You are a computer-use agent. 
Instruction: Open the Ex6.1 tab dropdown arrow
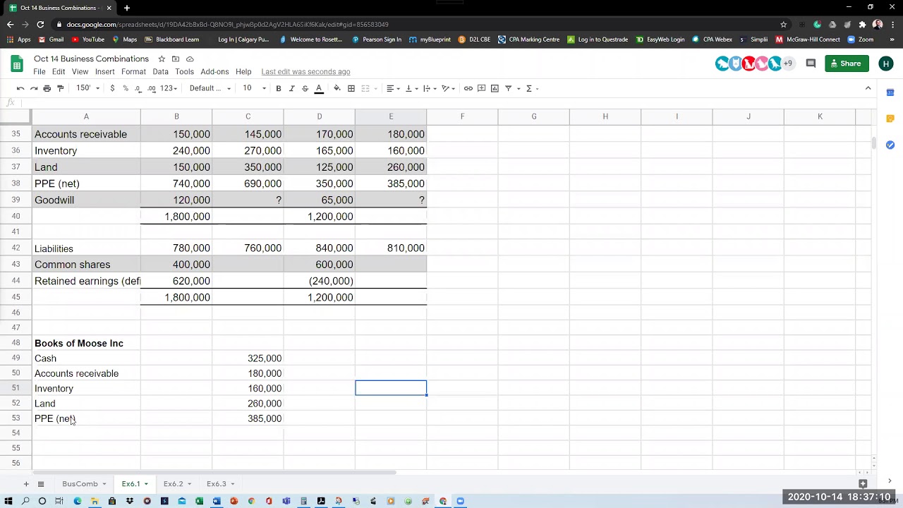click(x=147, y=484)
